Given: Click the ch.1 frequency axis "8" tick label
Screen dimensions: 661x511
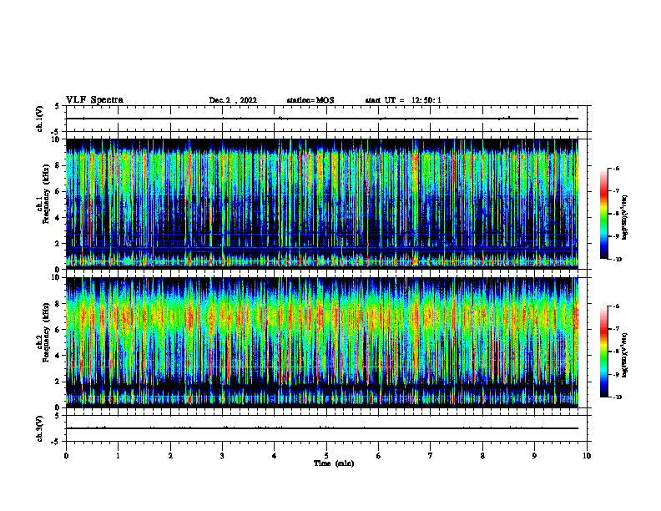Looking at the screenshot, I should (x=58, y=165).
